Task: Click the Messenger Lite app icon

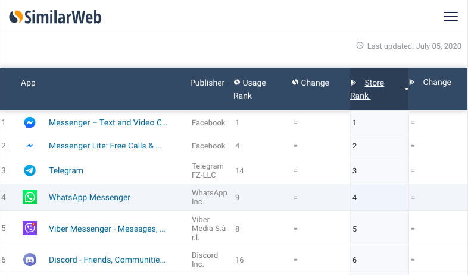Action: coord(30,146)
